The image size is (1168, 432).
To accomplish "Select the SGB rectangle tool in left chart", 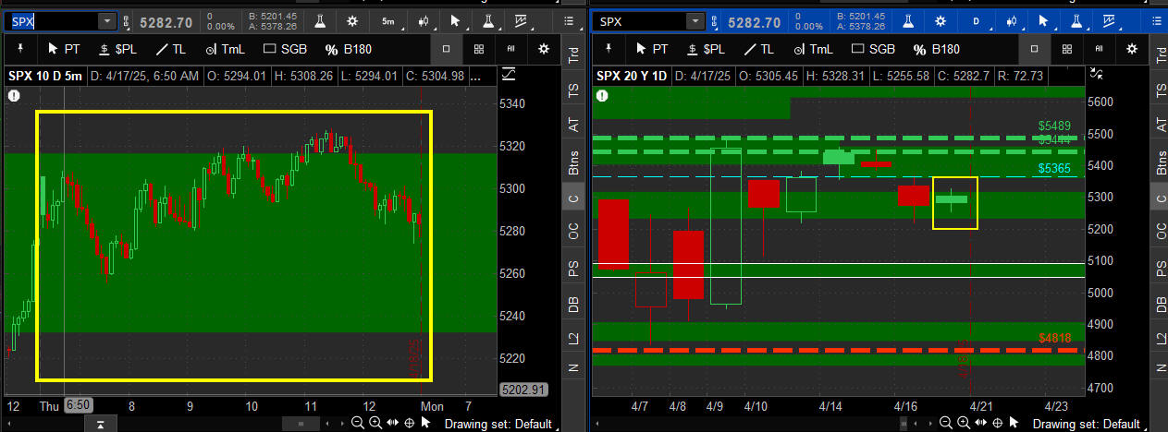I will [x=286, y=49].
